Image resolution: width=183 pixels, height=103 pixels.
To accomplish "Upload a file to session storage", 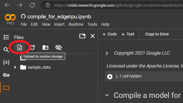I will point(20,47).
